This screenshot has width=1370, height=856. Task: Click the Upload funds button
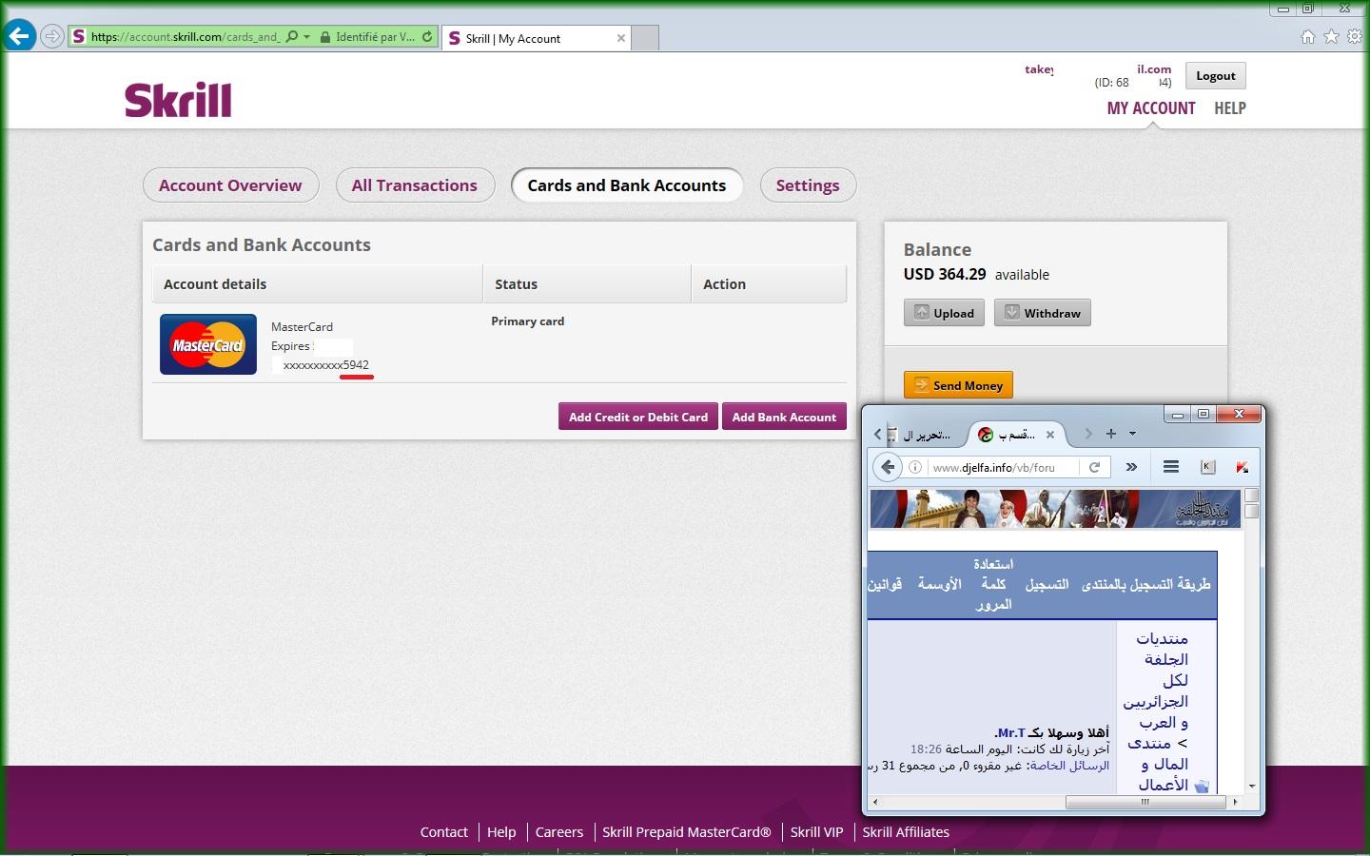pos(944,313)
